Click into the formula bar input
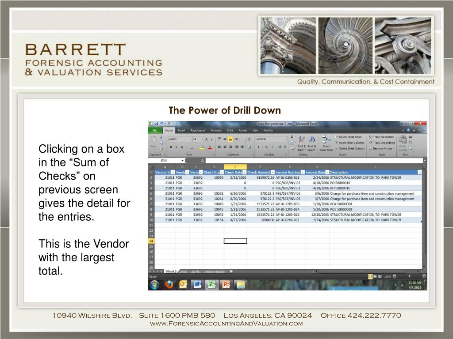This screenshot has height=339, width=453. [x=314, y=161]
